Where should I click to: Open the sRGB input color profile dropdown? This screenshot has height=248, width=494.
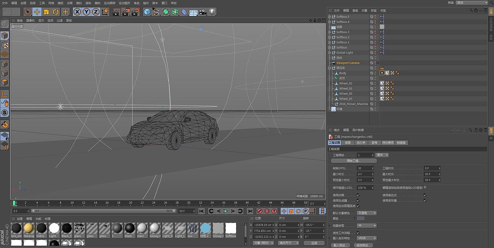click(367, 238)
